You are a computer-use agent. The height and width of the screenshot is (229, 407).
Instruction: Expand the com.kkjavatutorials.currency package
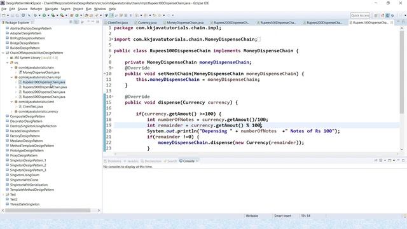11,112
